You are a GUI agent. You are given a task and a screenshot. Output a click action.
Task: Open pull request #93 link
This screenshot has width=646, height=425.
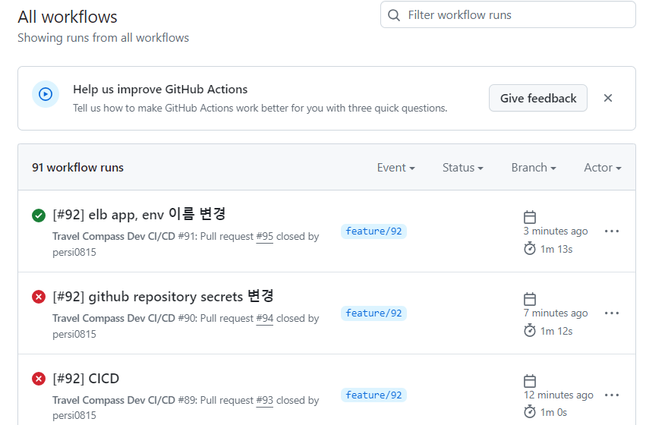[x=264, y=400]
